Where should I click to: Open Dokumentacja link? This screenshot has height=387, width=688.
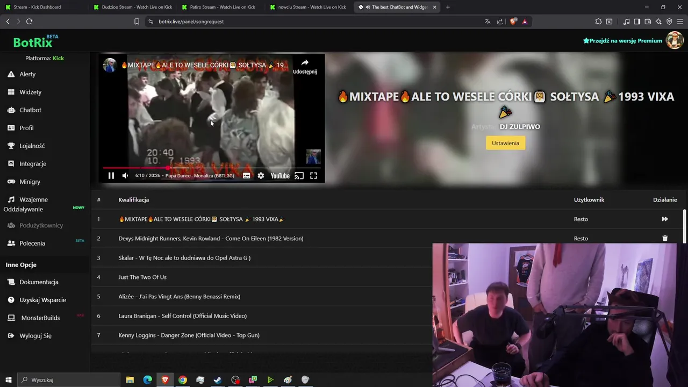tap(39, 282)
